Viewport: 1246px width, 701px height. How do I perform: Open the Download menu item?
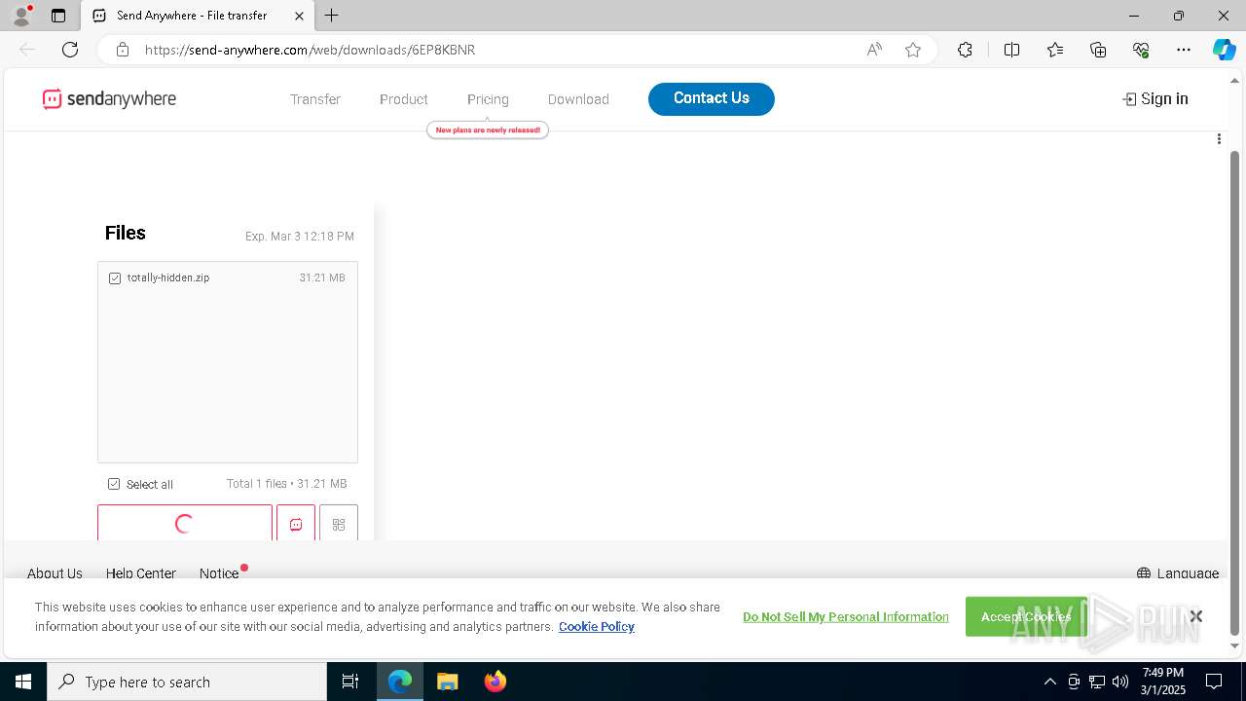(578, 99)
